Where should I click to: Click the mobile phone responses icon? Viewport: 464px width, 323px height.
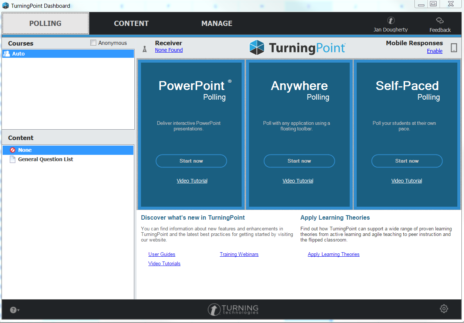pos(454,47)
